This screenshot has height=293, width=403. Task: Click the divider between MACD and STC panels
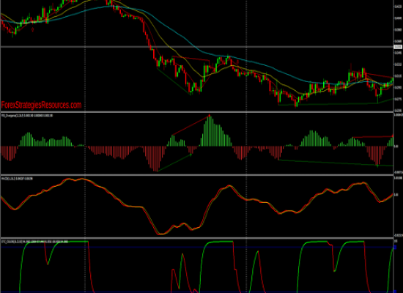197,238
